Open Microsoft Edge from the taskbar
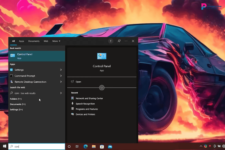 point(85,147)
